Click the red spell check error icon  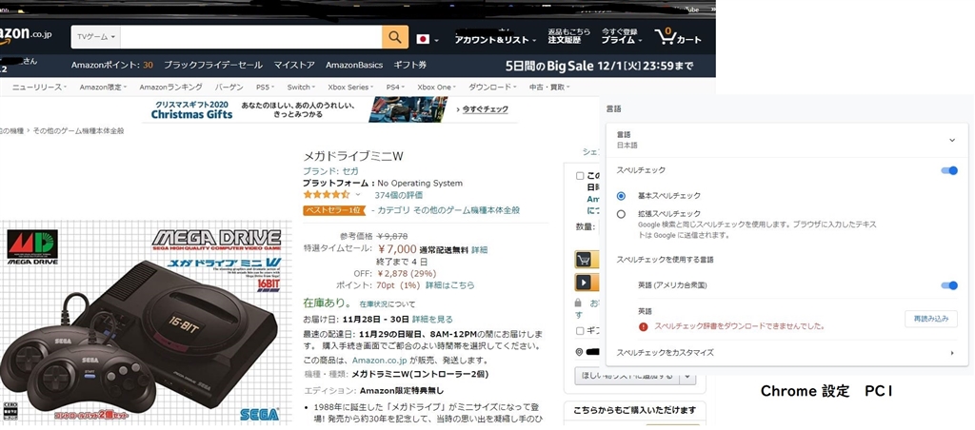pyautogui.click(x=643, y=326)
